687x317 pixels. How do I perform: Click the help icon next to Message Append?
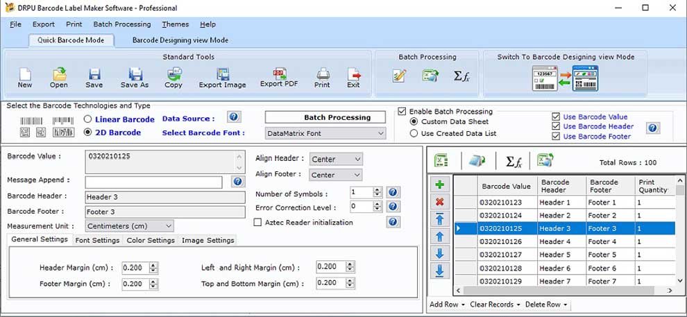[x=237, y=182]
